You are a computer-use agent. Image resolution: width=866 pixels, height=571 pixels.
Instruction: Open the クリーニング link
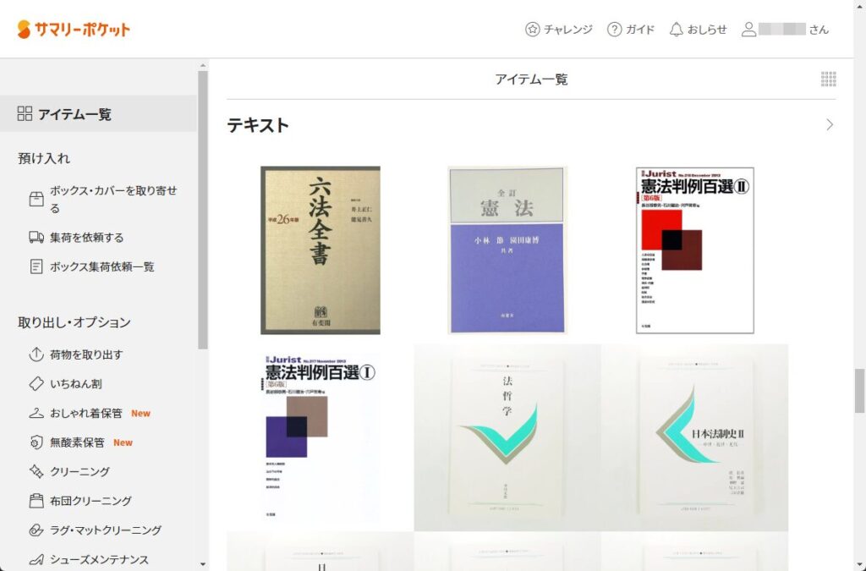[80, 471]
